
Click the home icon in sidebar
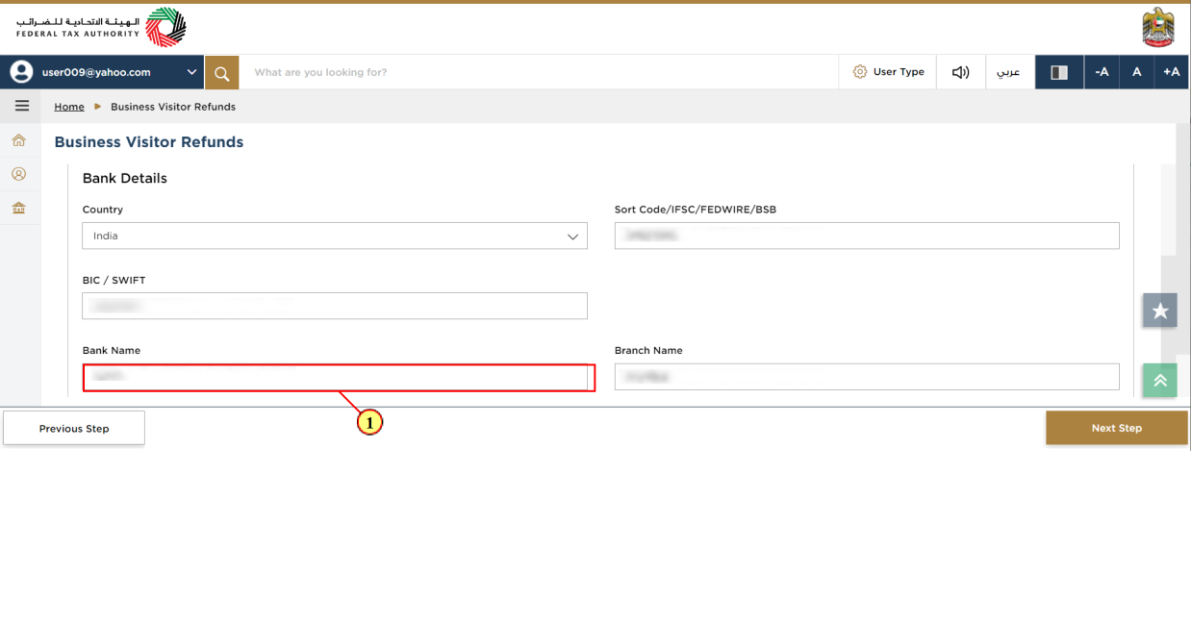[18, 141]
